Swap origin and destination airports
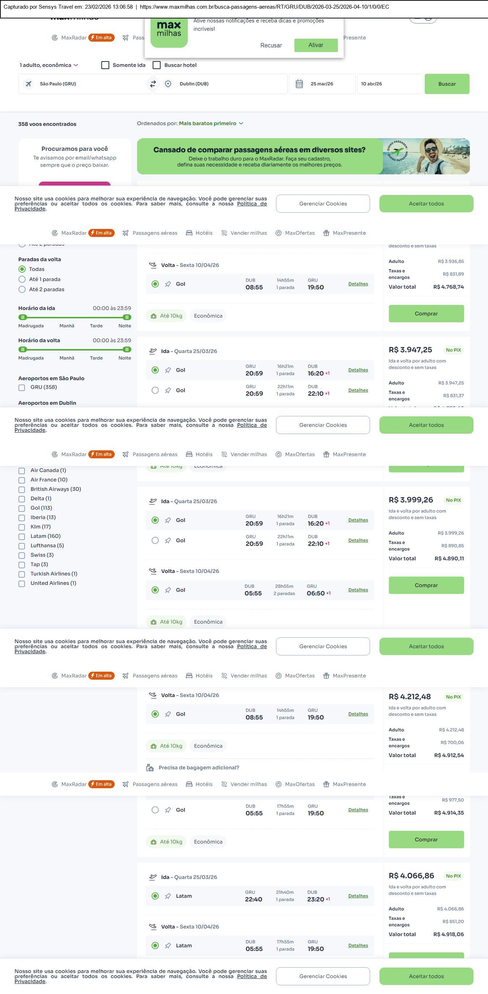 tap(153, 84)
